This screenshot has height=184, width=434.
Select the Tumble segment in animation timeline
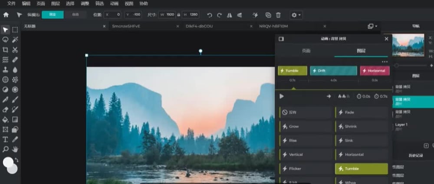tap(293, 71)
